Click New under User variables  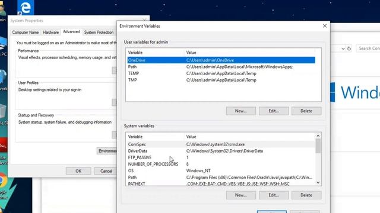(x=240, y=111)
